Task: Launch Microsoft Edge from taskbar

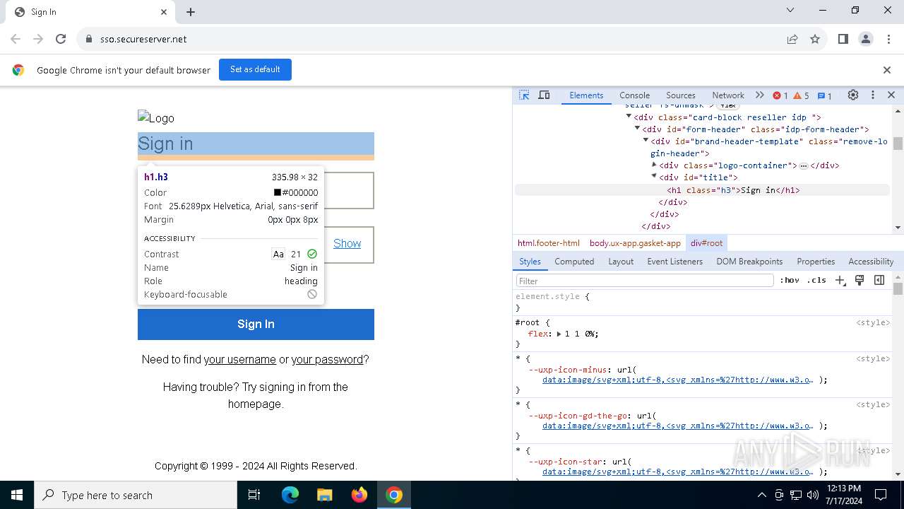Action: [x=290, y=495]
